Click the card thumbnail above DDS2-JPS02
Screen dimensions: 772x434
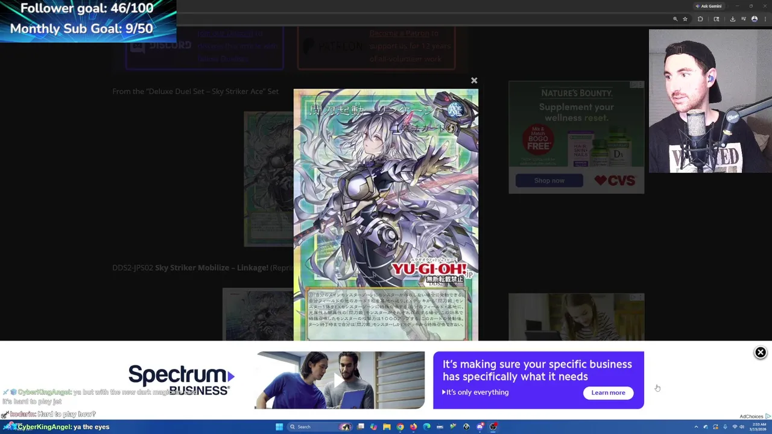pos(268,179)
